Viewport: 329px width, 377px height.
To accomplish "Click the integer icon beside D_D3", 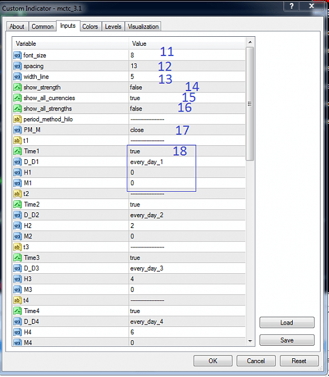I will (x=18, y=268).
